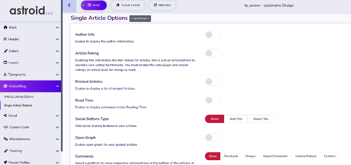Screen dimensions: 351x165
Task: Click the Layout columns icon in the sidebar
Action: [5, 63]
